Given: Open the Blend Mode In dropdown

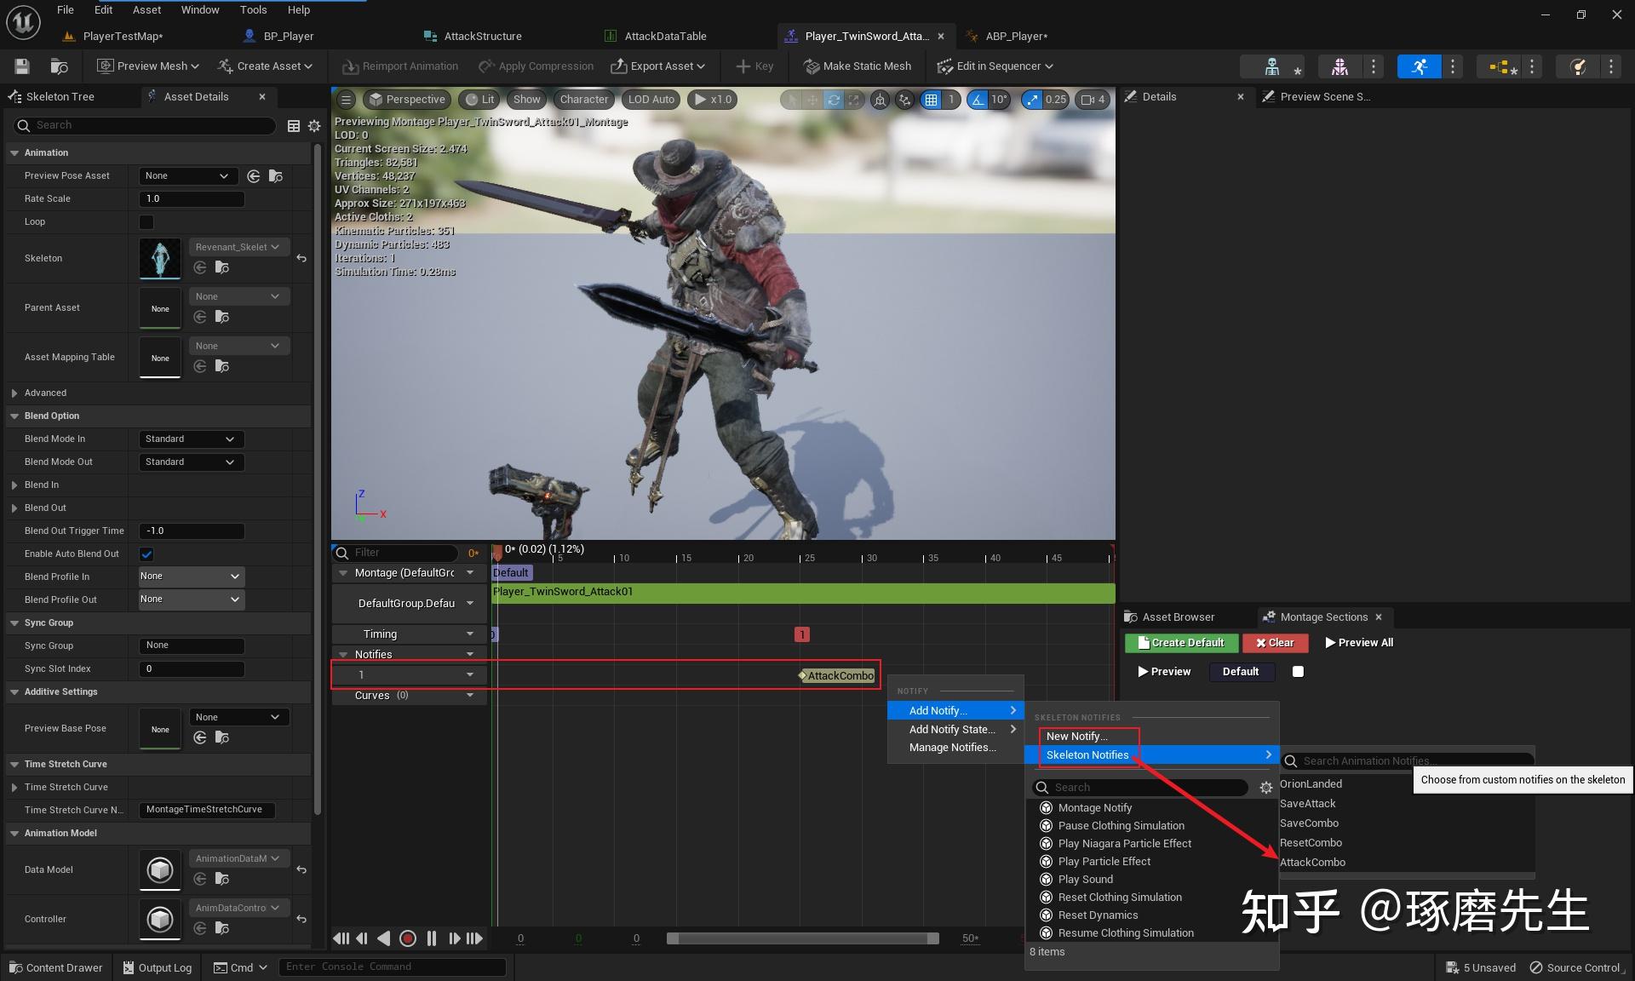Looking at the screenshot, I should [x=191, y=439].
